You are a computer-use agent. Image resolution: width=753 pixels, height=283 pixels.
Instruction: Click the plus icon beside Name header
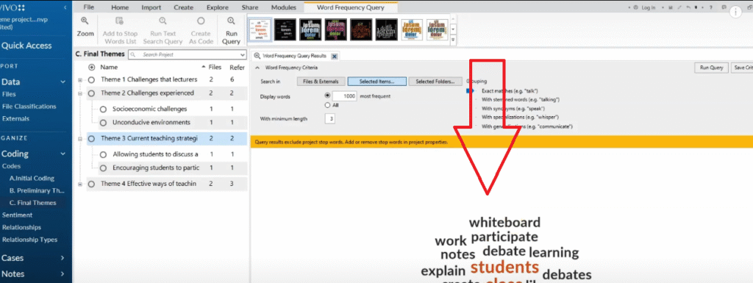(x=92, y=67)
